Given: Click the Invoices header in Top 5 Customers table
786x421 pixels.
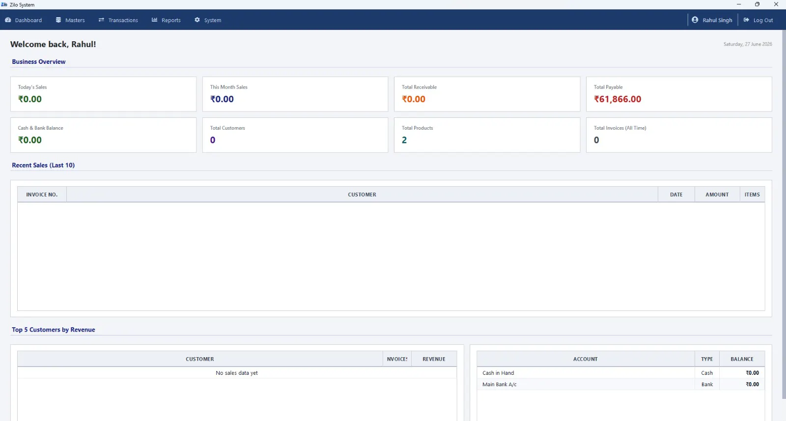Looking at the screenshot, I should (397, 359).
